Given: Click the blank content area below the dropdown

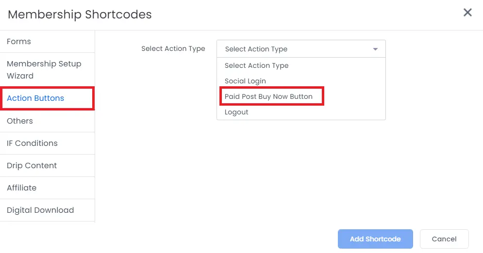Looking at the screenshot, I should click(289, 172).
